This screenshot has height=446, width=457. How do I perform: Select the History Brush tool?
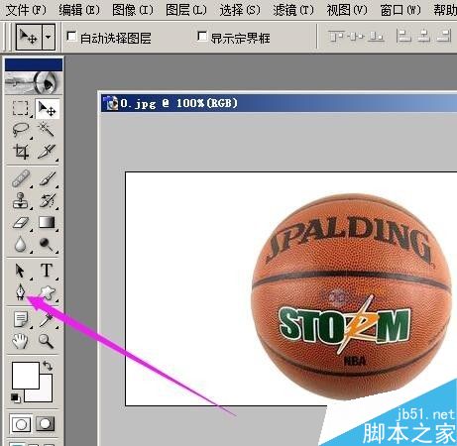[x=47, y=200]
